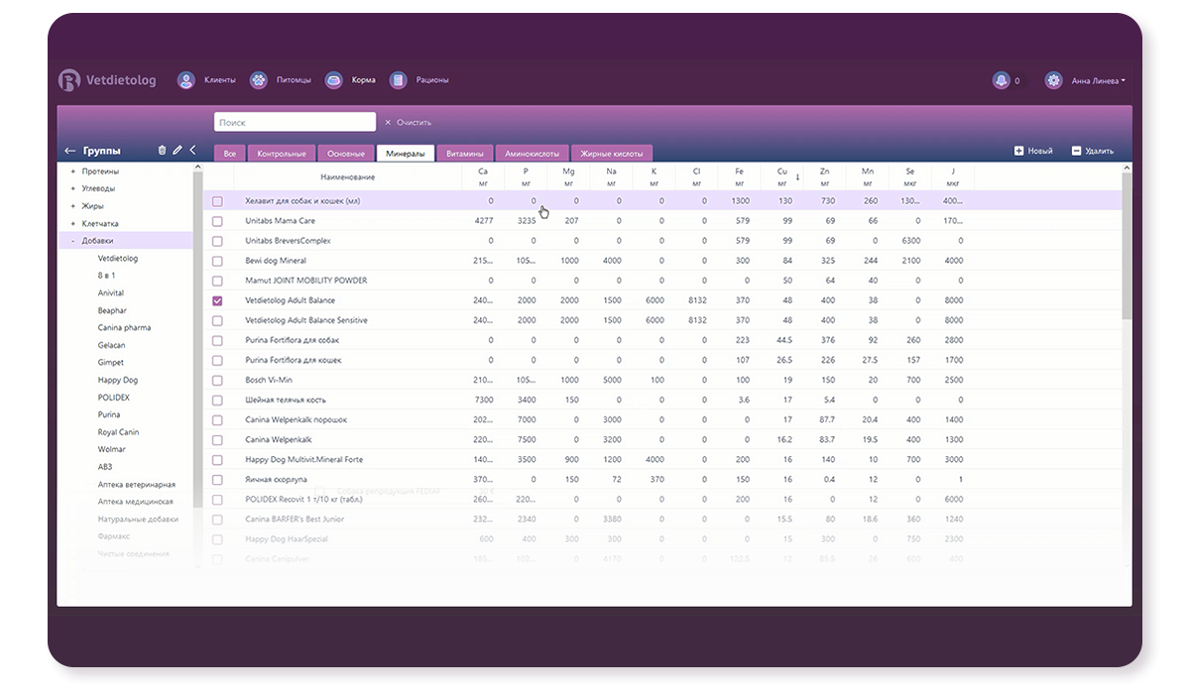Viewport: 1190px width, 694px height.
Task: Open the Анна Линева user dropdown
Action: pyautogui.click(x=1098, y=81)
